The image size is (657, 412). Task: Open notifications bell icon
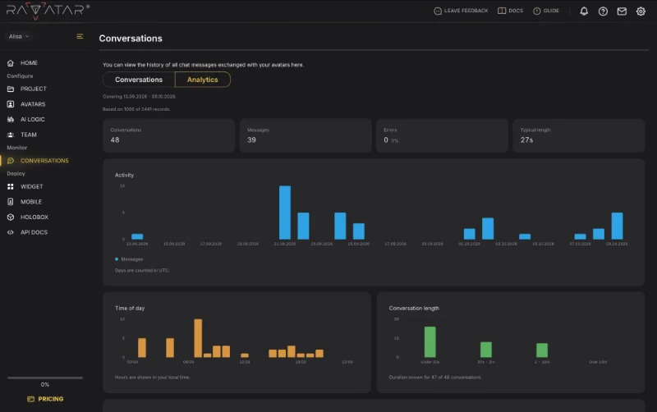click(584, 11)
